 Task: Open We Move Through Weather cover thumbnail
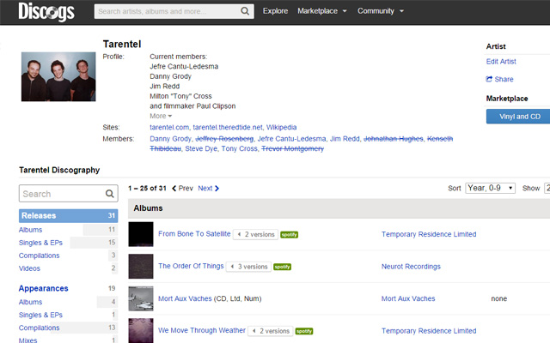141,331
